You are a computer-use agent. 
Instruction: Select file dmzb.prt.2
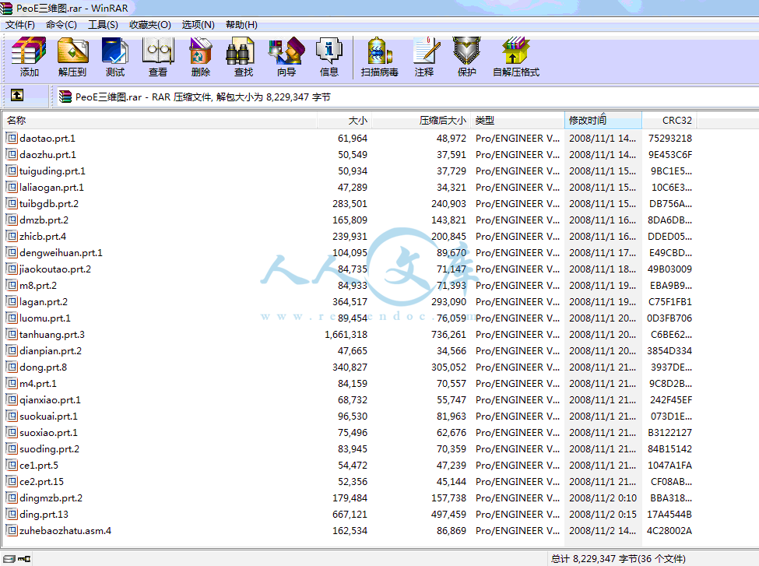click(44, 220)
